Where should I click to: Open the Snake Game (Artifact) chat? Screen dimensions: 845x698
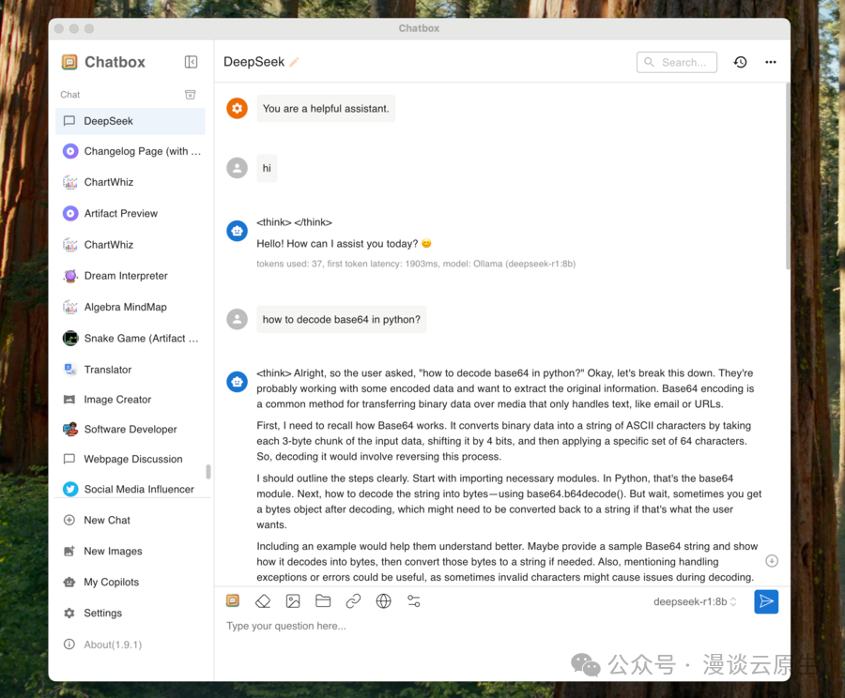[x=130, y=339]
